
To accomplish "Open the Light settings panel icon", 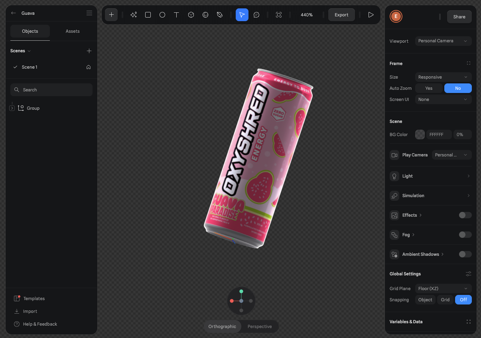I will click(394, 176).
